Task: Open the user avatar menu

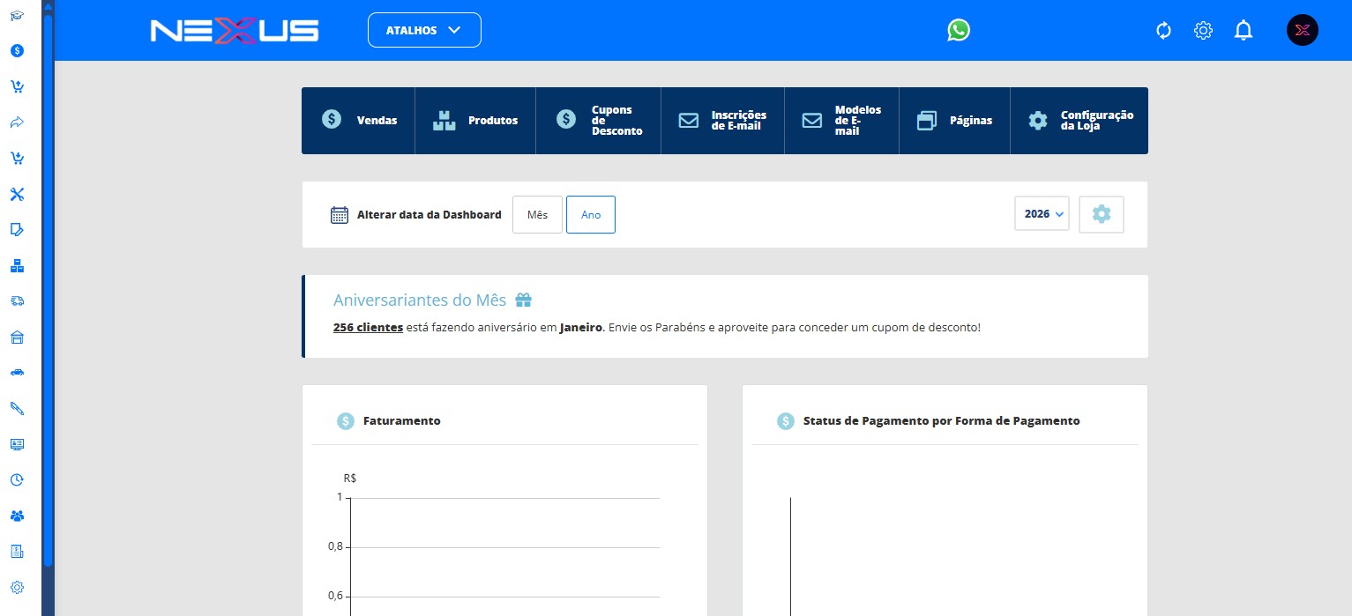Action: pyautogui.click(x=1302, y=31)
